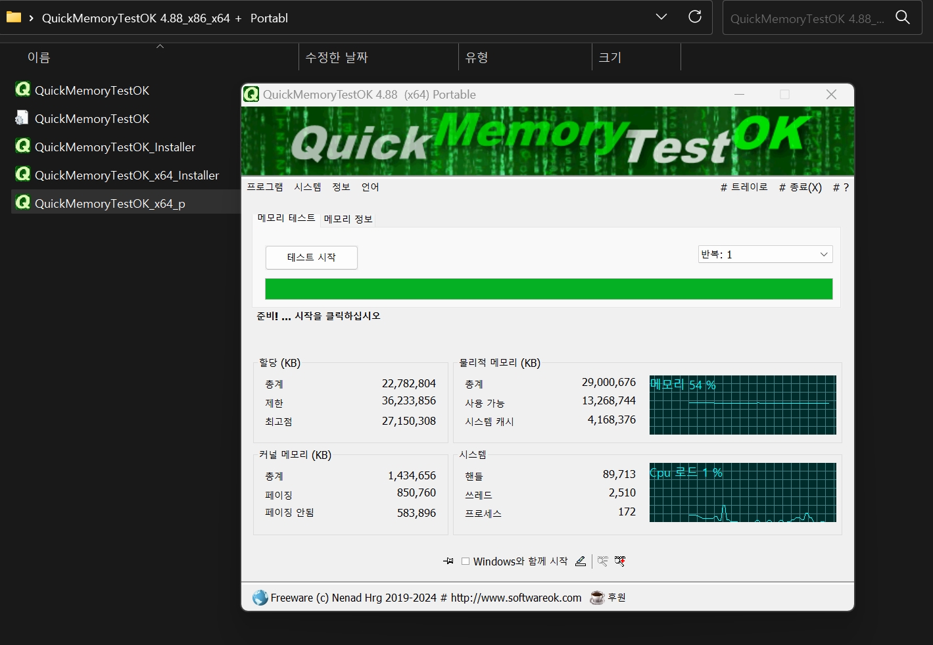Screen dimensions: 933x645
Task: Select the QuickMemoryTestOK_Installer file name
Action: tap(115, 147)
